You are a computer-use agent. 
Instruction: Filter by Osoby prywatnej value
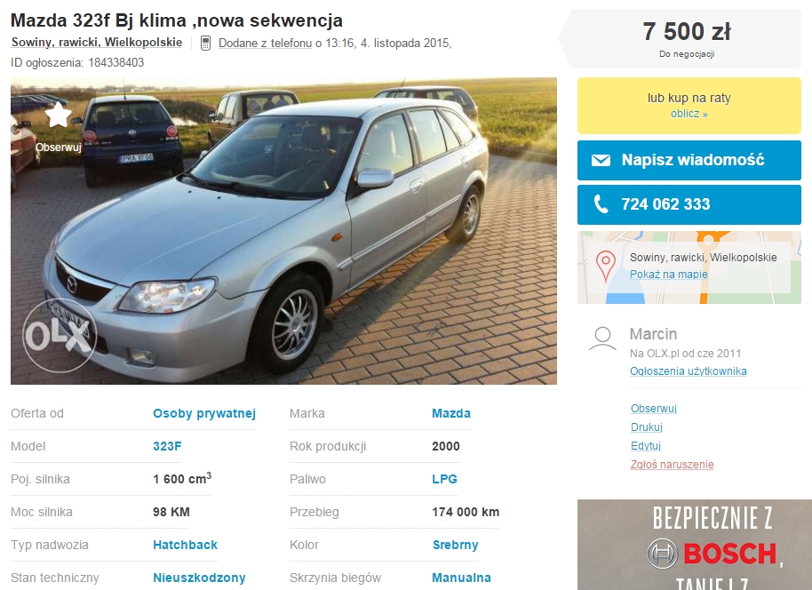coord(204,413)
